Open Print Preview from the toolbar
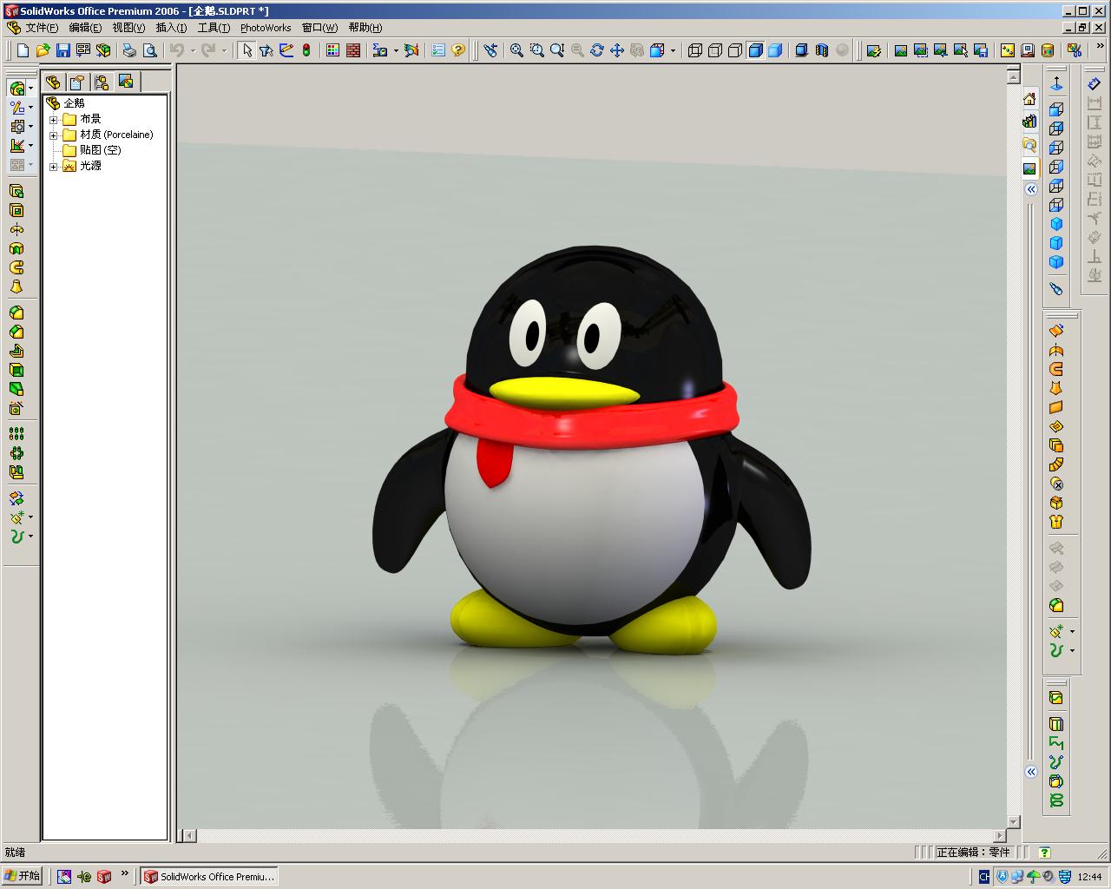 [149, 50]
